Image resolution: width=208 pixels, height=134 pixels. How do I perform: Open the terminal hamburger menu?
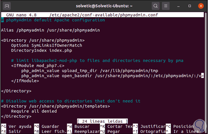click(x=166, y=6)
